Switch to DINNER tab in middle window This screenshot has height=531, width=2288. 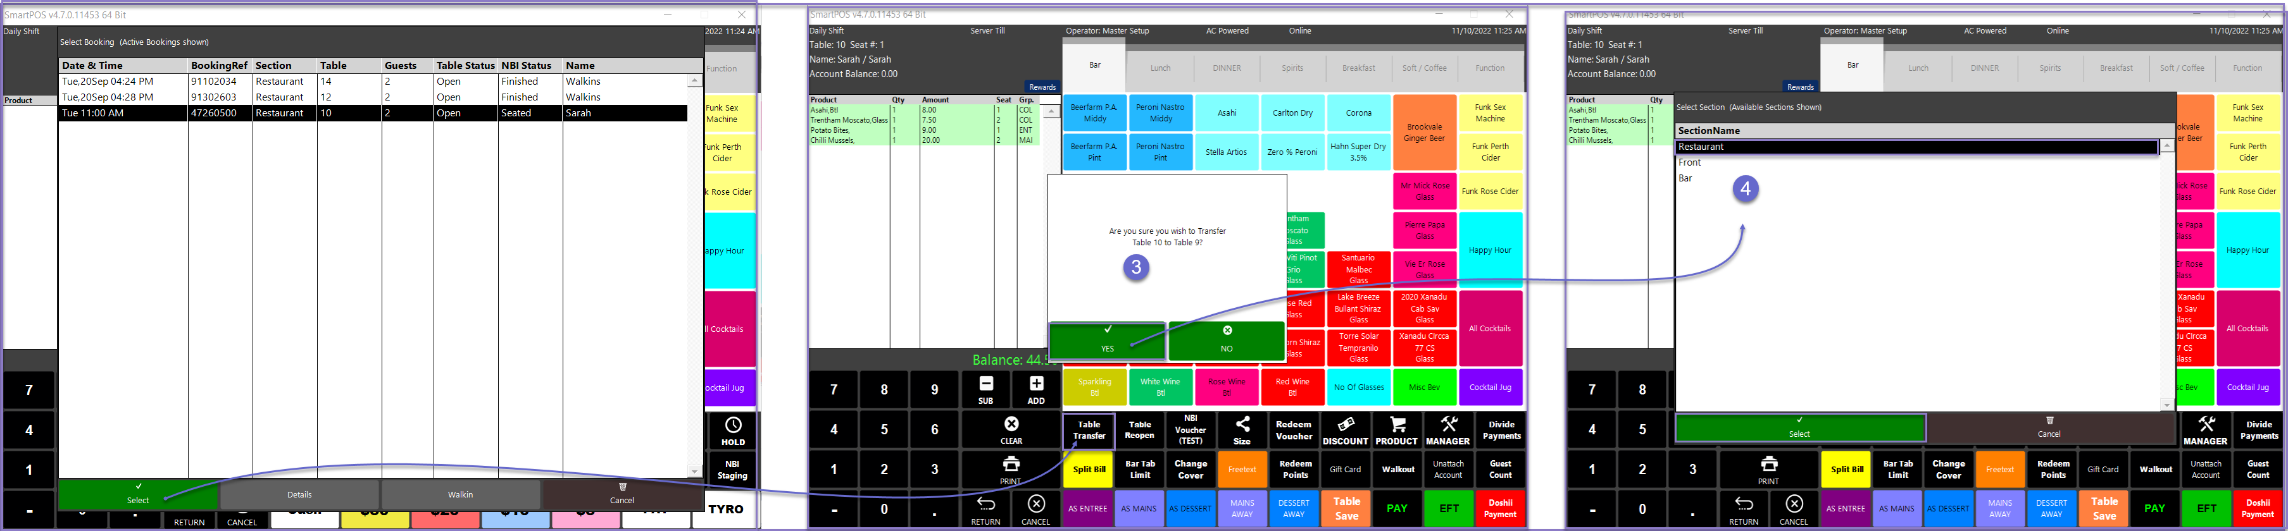pos(1227,68)
